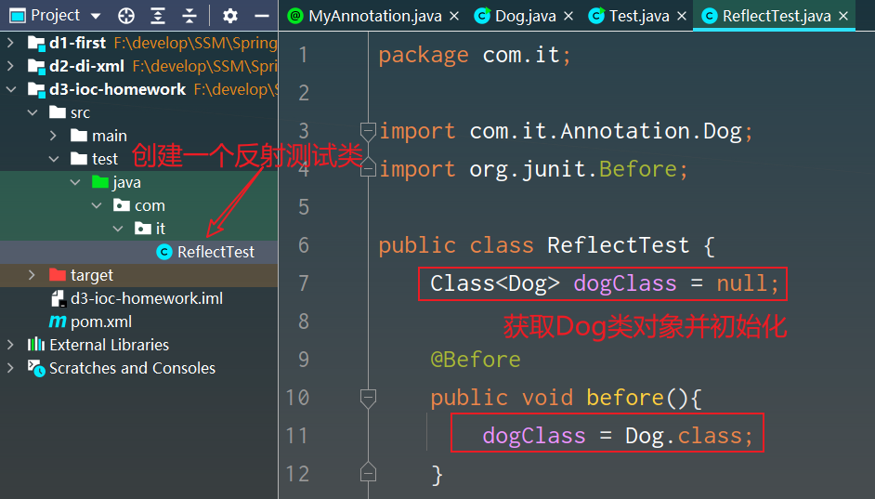
Task: Open pom.xml in the project tree
Action: coord(139,322)
